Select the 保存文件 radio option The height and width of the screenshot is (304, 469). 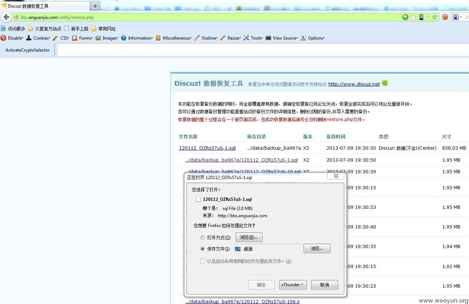[203, 249]
